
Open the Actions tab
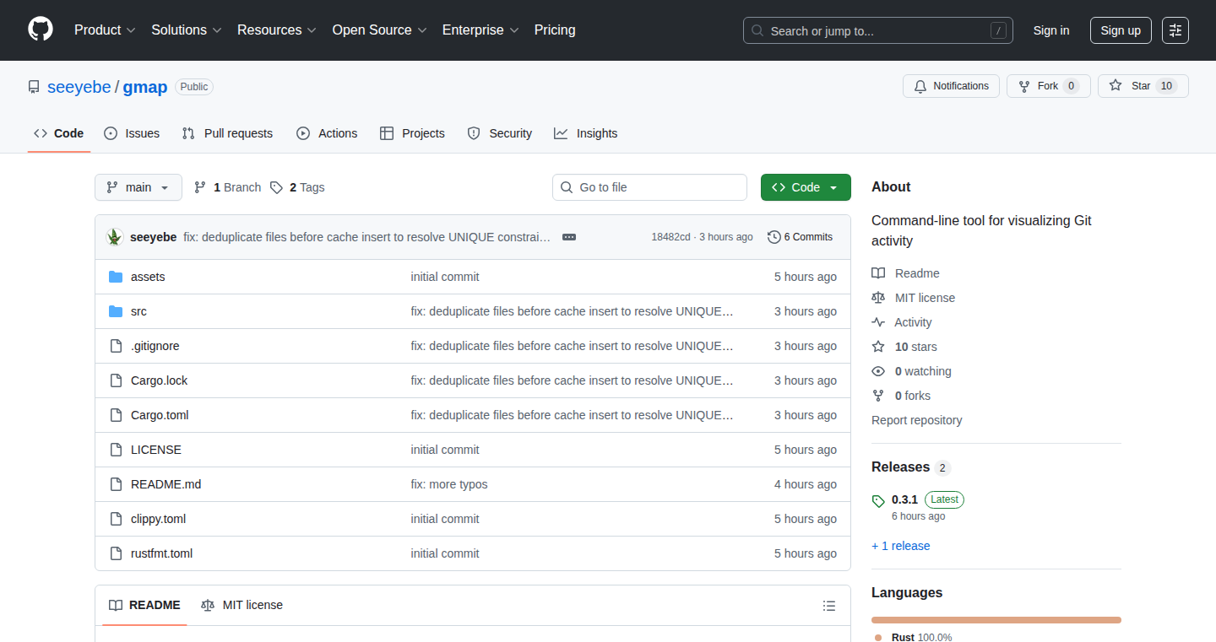[x=327, y=133]
